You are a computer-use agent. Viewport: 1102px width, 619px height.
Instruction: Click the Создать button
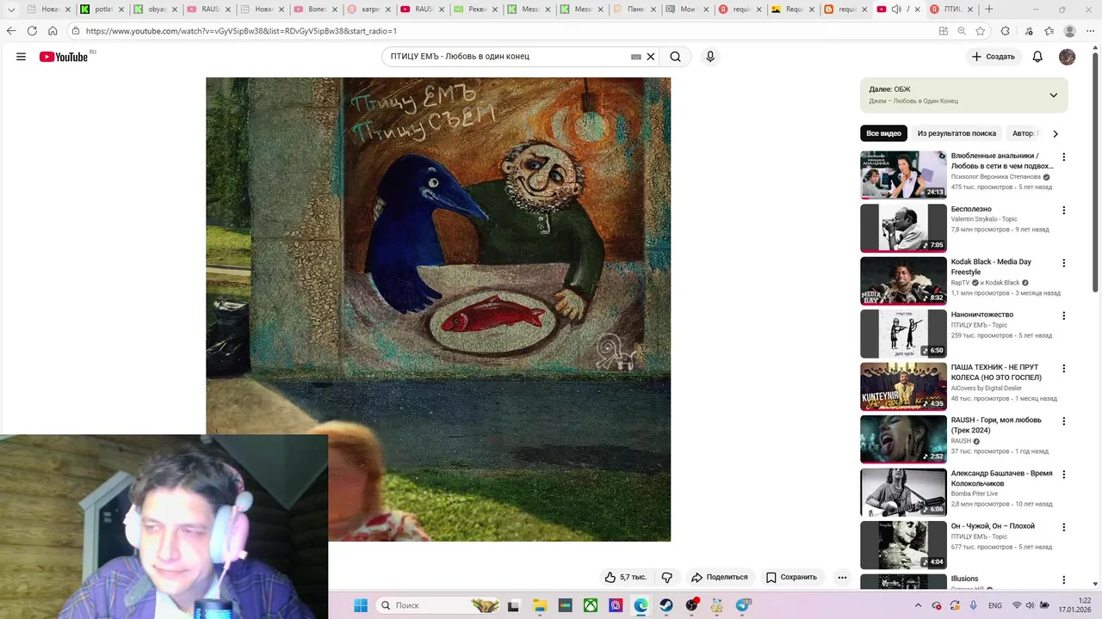(994, 57)
